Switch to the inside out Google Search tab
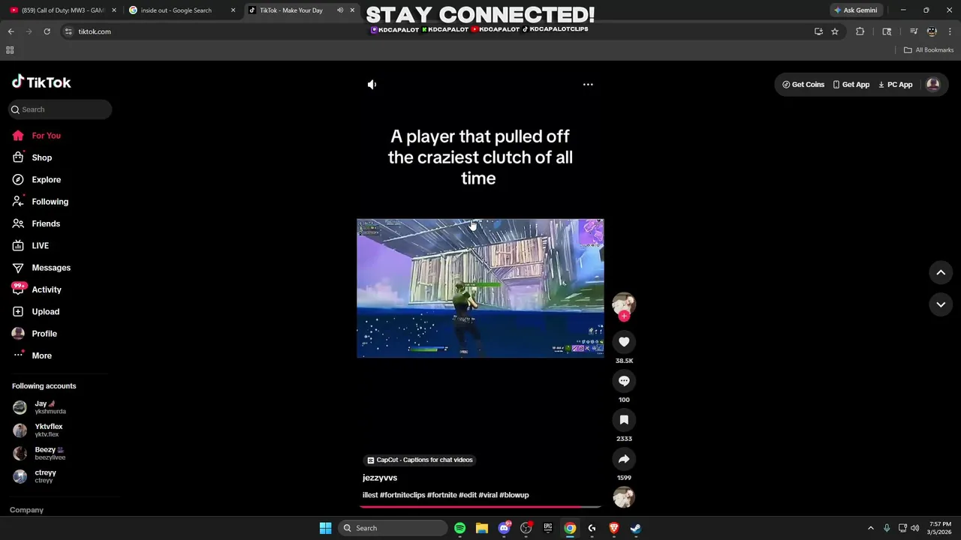The width and height of the screenshot is (961, 540). click(182, 10)
